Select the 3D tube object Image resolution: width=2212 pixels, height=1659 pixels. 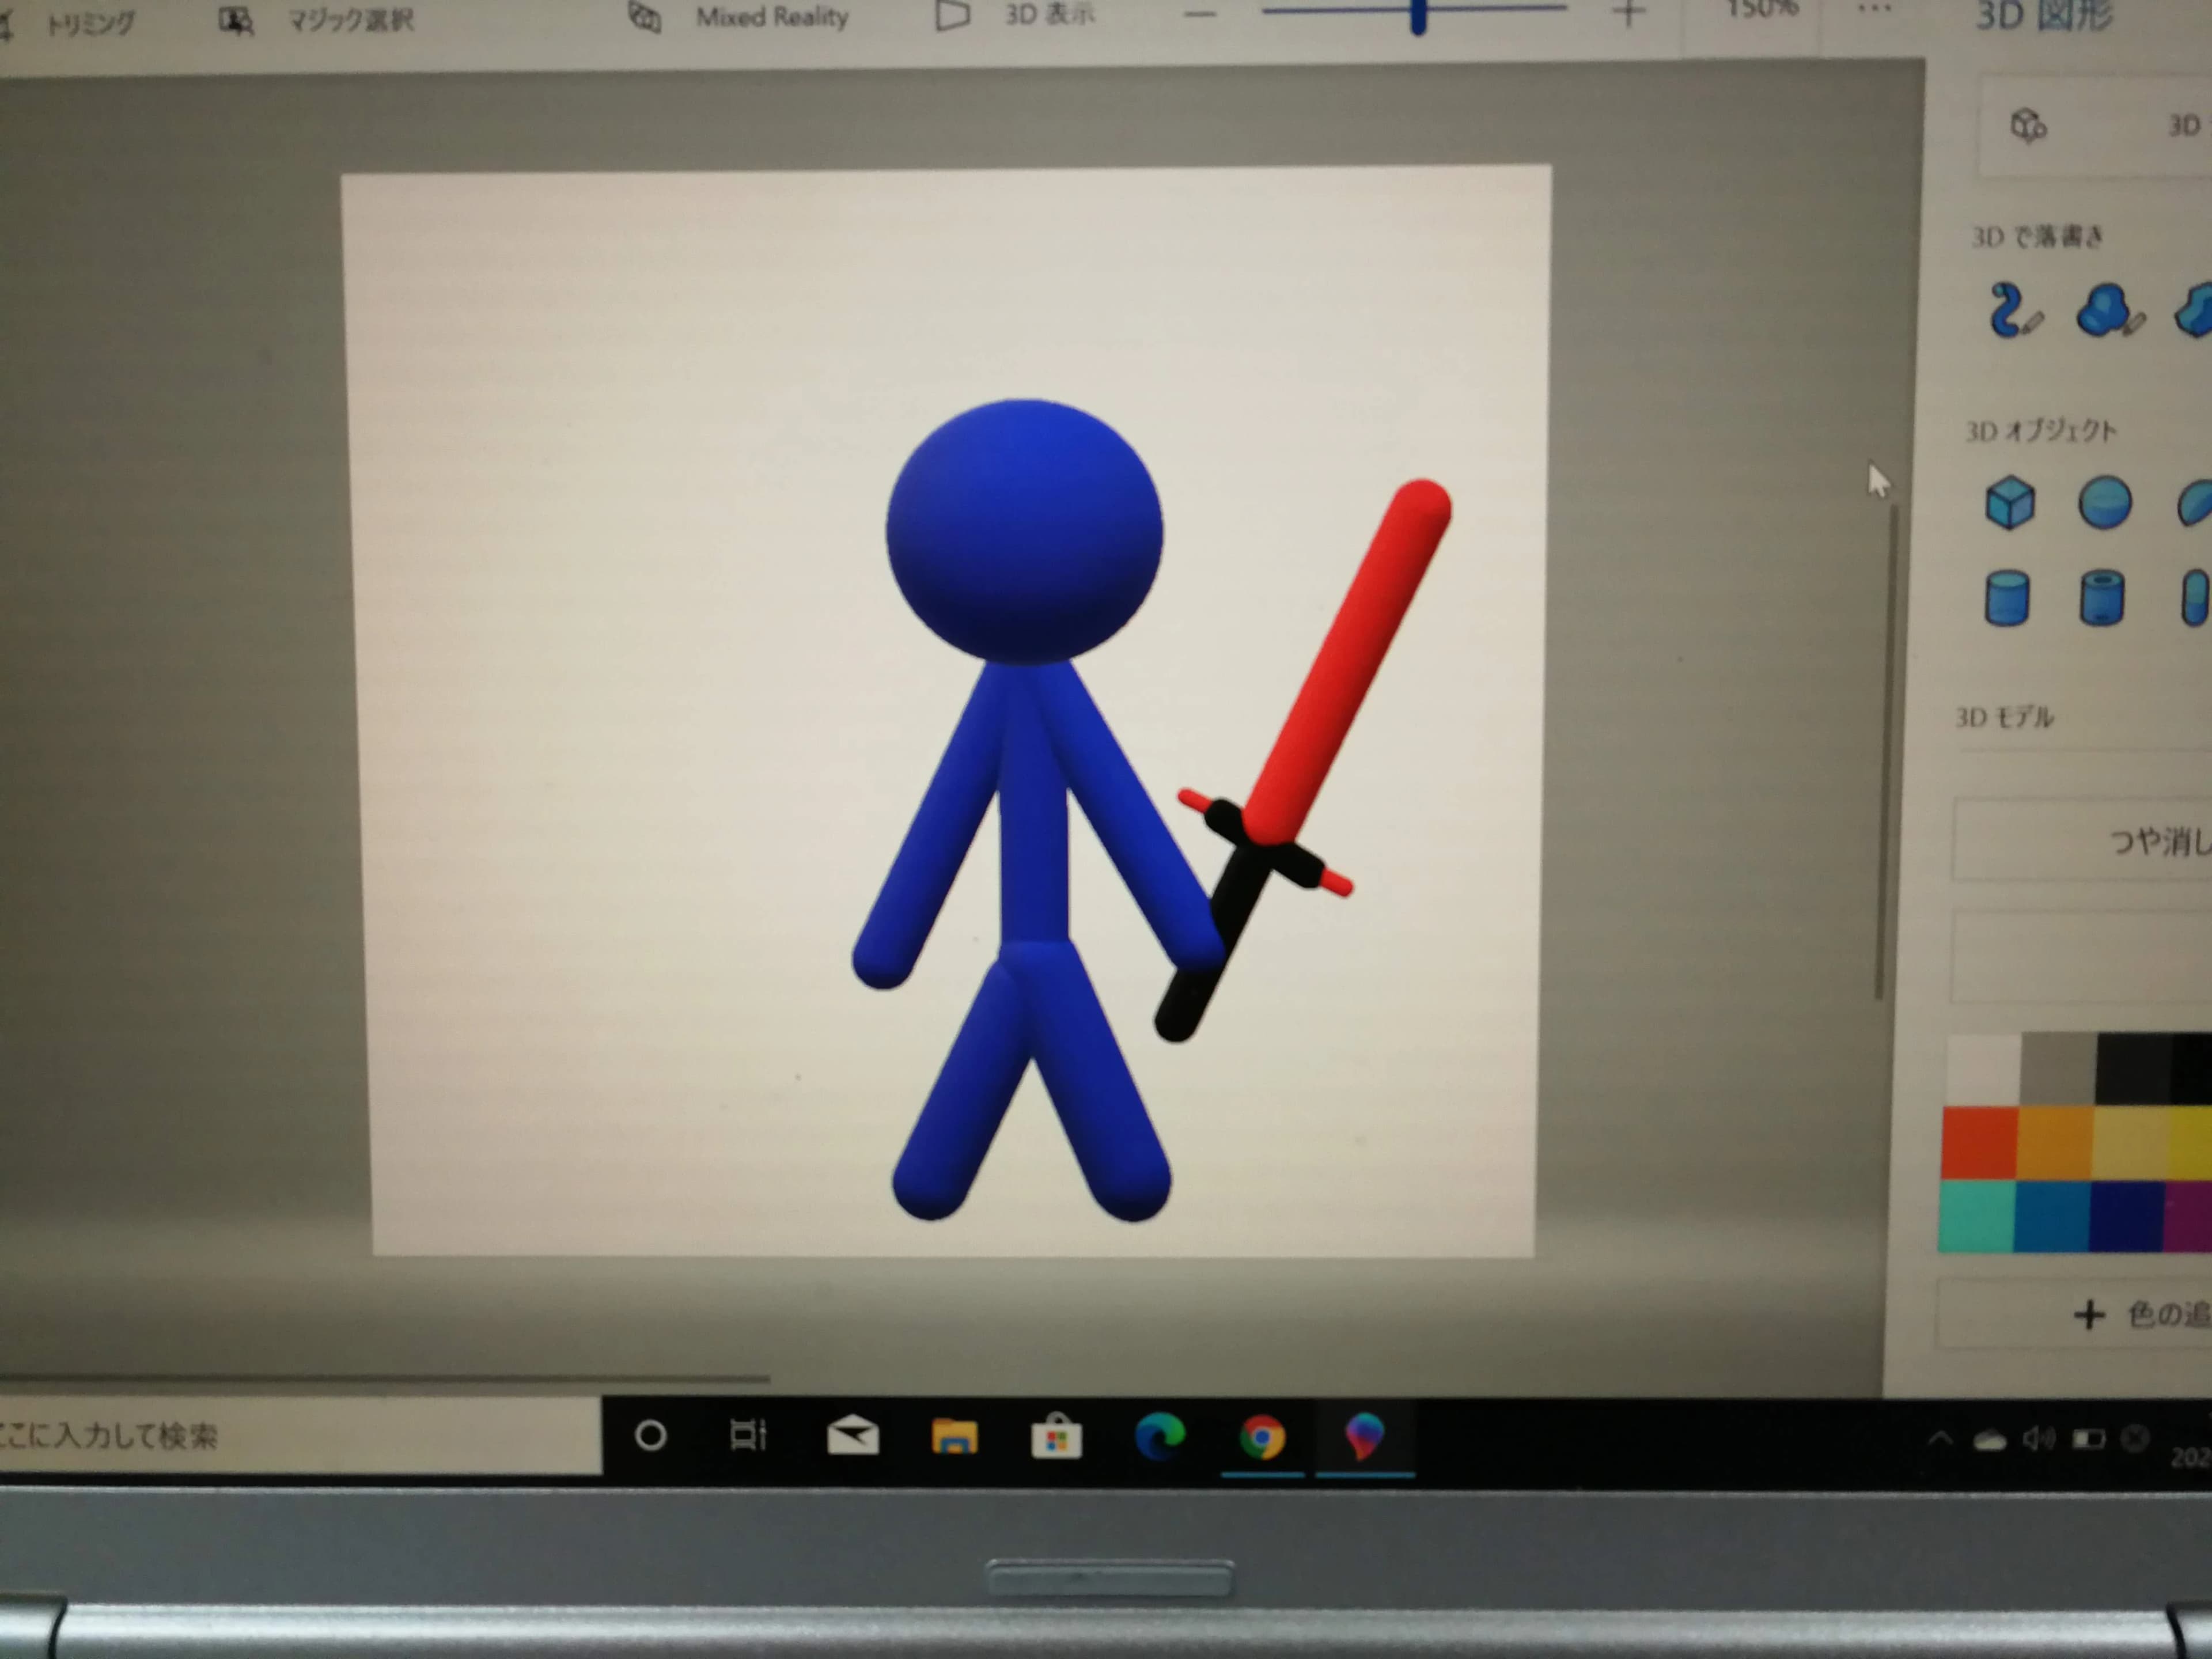click(x=2101, y=598)
